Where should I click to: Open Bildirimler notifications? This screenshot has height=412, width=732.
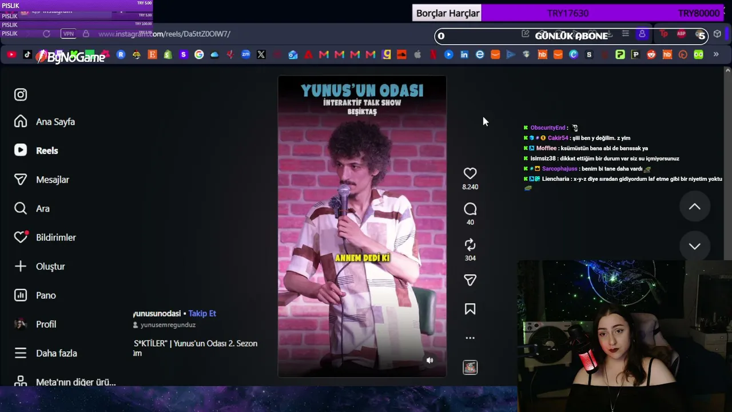click(x=45, y=237)
